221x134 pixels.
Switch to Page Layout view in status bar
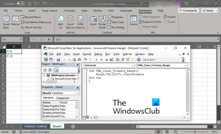[167, 132]
